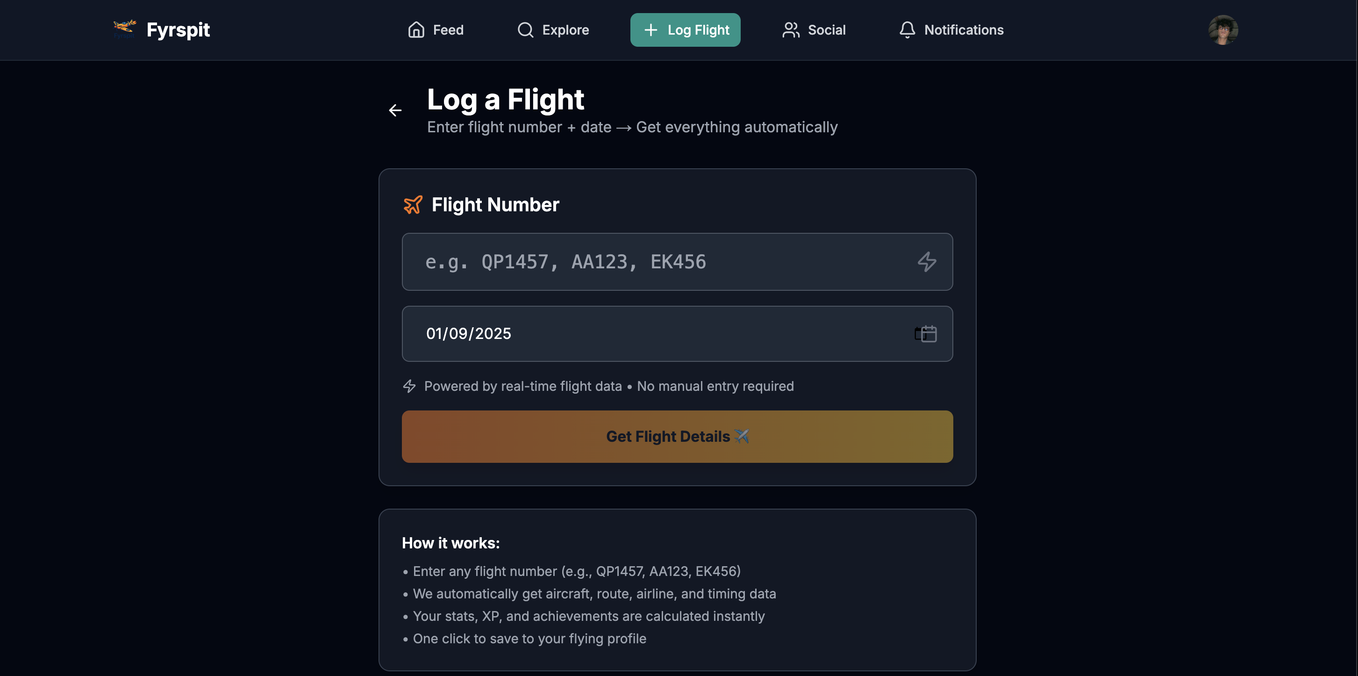This screenshot has height=676, width=1358.
Task: Click the plus icon in Log Flight
Action: click(x=650, y=30)
